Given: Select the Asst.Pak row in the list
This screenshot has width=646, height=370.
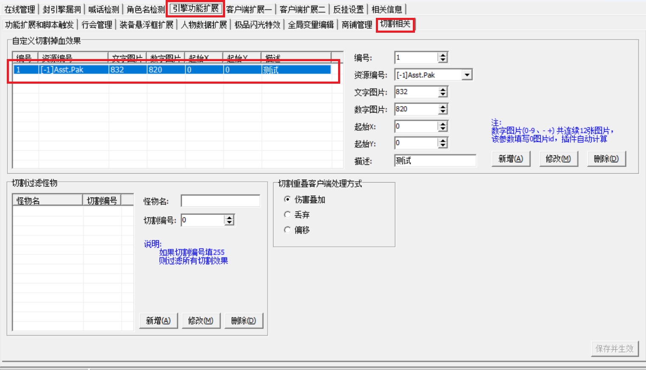Looking at the screenshot, I should (x=172, y=70).
